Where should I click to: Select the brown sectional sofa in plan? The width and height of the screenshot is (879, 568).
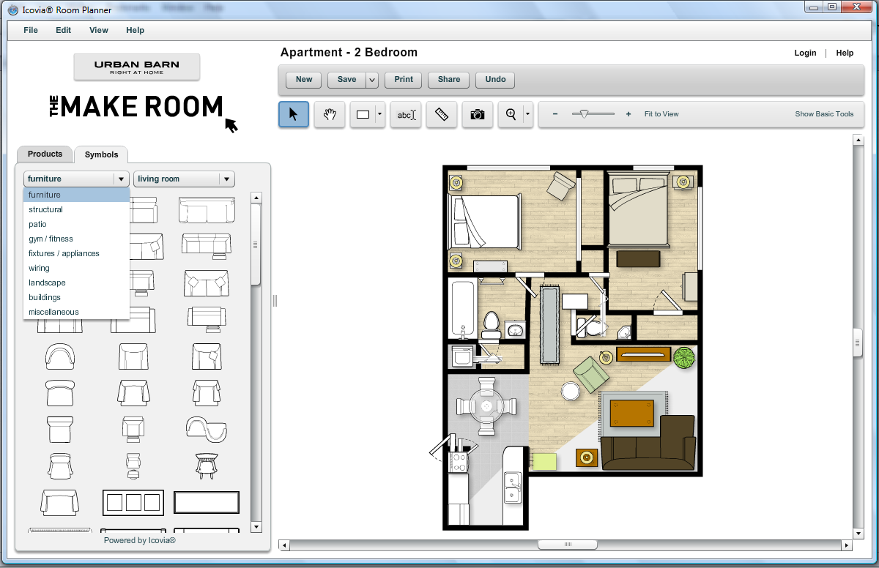pyautogui.click(x=649, y=444)
